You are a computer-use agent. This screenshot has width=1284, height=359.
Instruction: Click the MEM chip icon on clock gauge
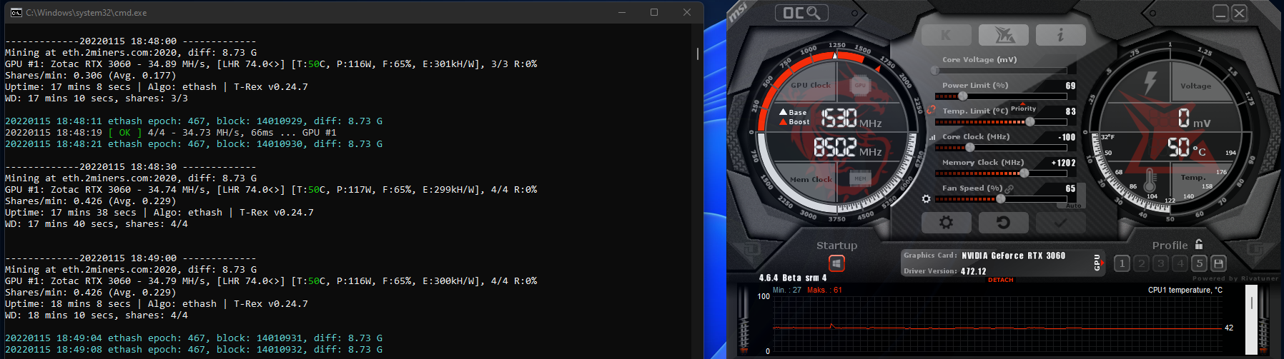860,178
